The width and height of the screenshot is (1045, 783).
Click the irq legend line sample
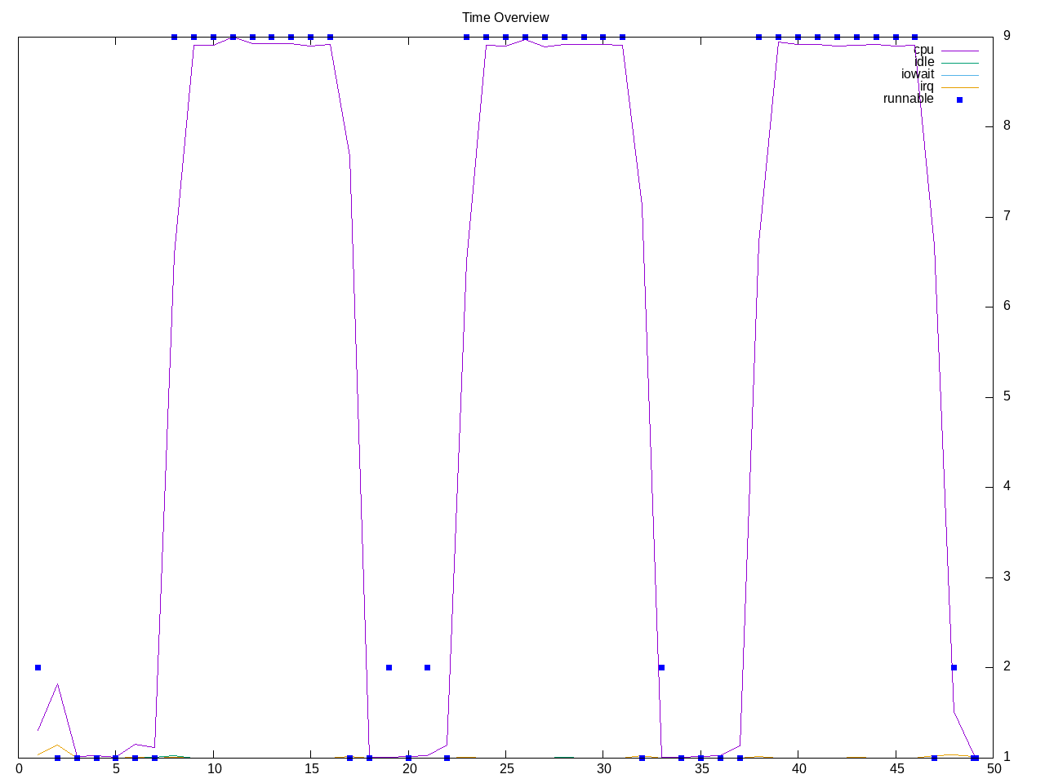point(959,87)
